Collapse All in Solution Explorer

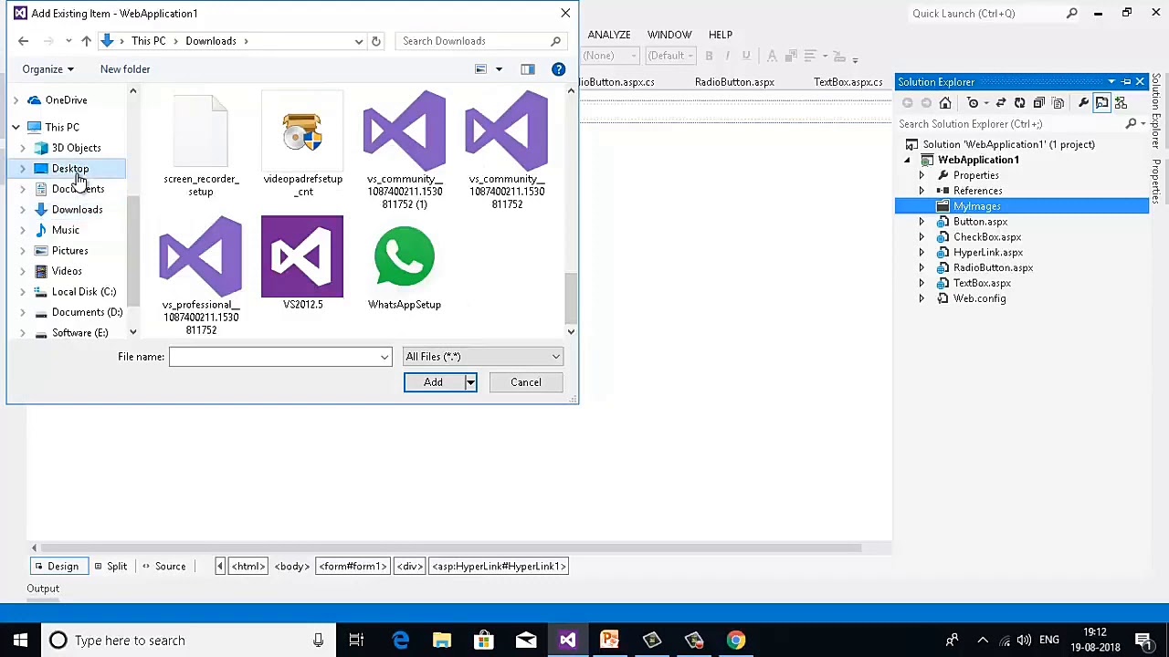1038,103
